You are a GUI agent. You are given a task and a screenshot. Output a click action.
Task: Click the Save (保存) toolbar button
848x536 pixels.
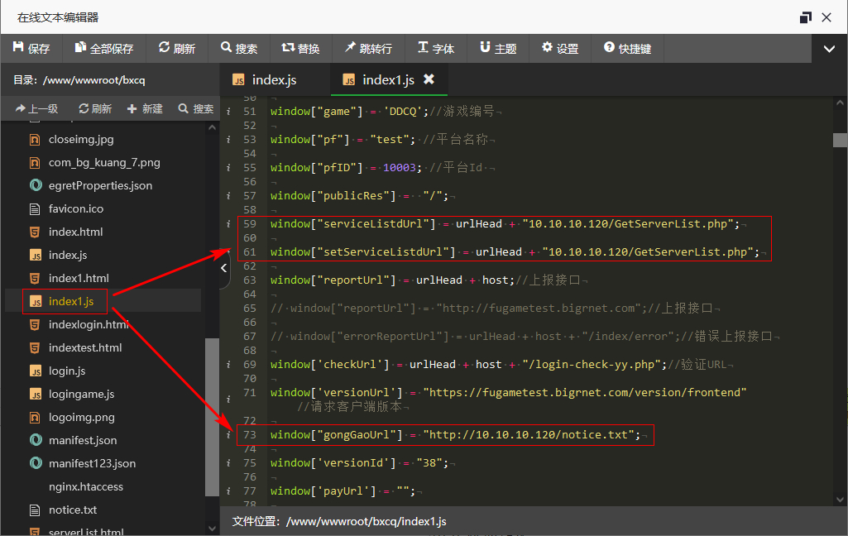[31, 49]
